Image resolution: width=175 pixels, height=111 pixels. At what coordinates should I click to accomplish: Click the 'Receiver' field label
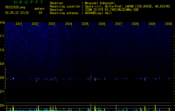(x=56, y=10)
